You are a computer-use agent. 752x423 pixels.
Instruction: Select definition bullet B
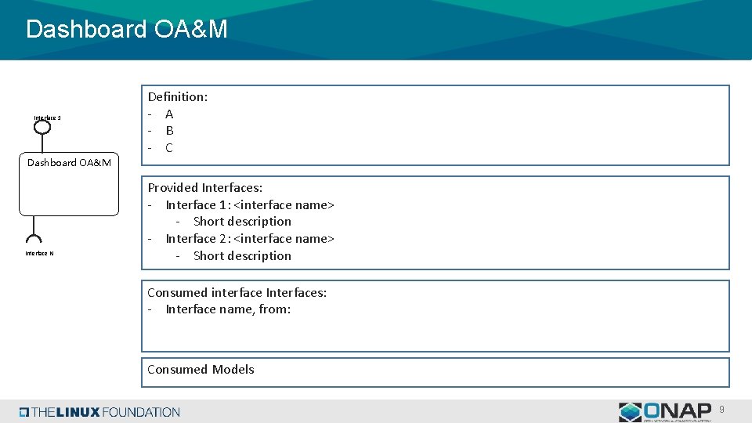tap(169, 131)
